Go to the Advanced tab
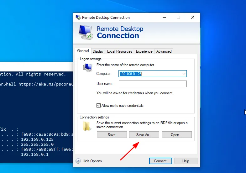The height and width of the screenshot is (173, 246). point(164,51)
